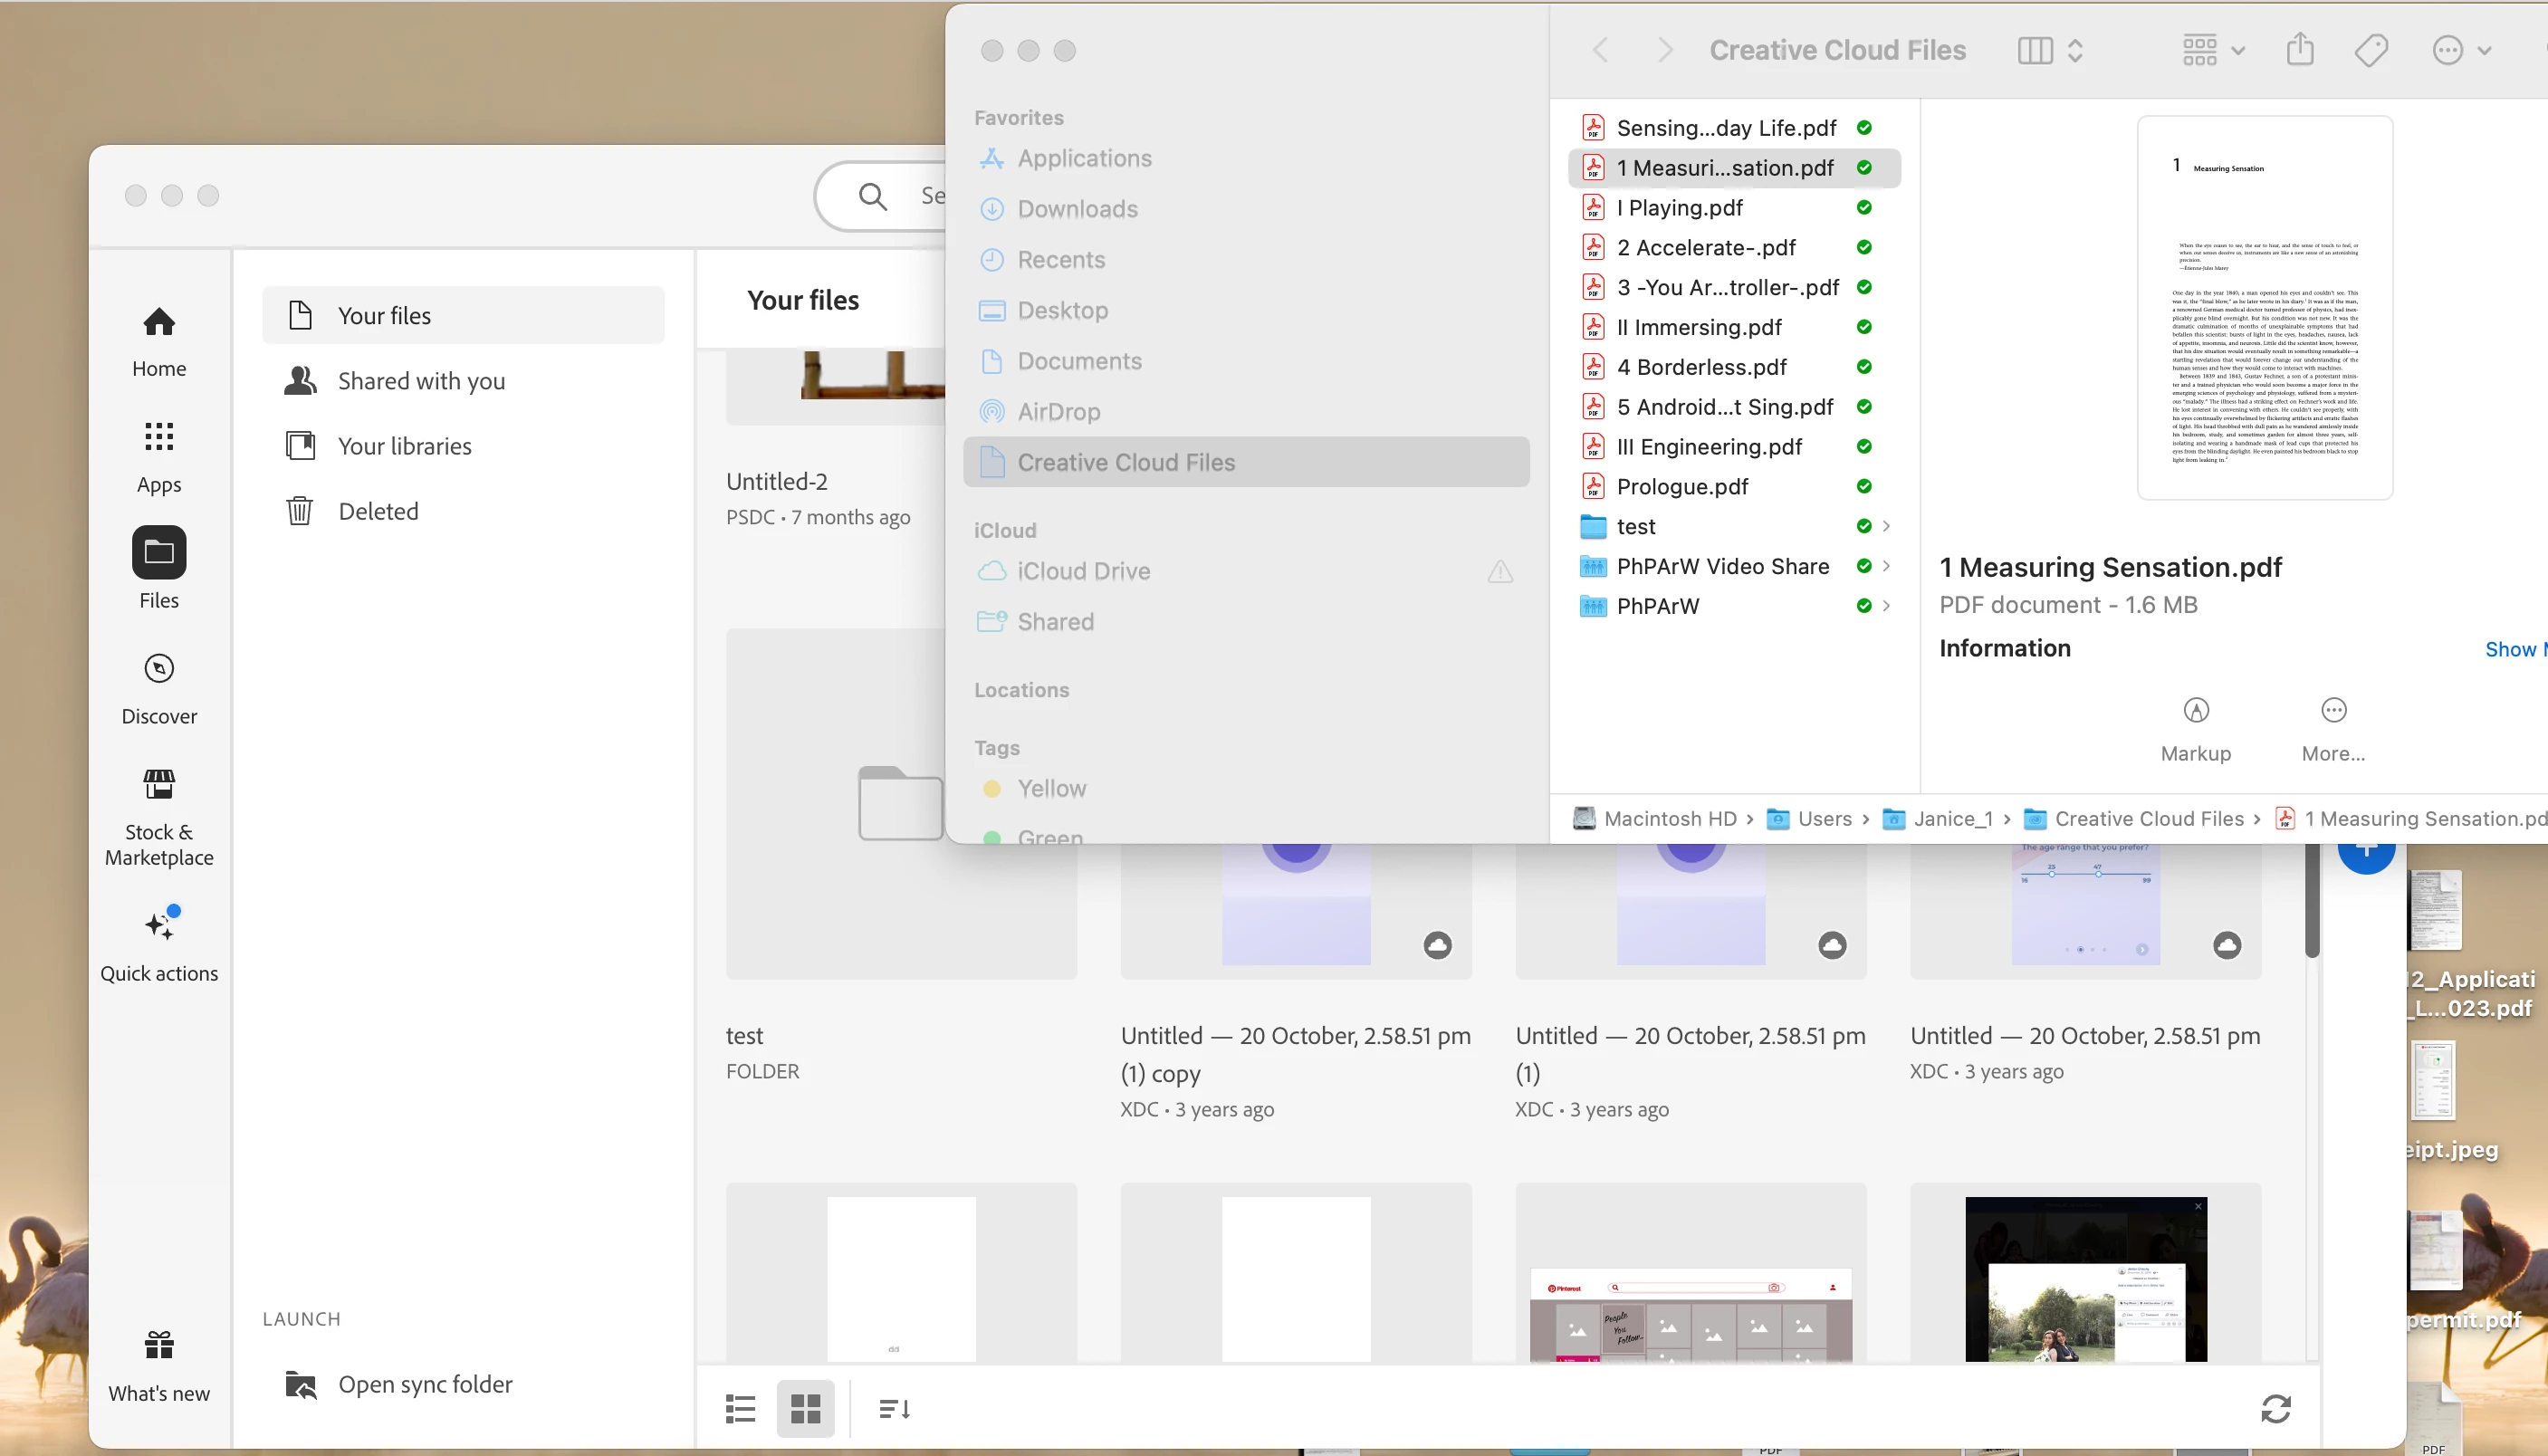Select Shared with you
The height and width of the screenshot is (1456, 2548).
[421, 381]
